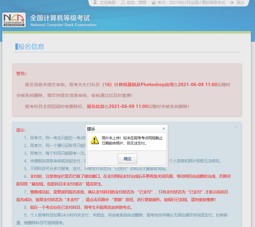The image size is (255, 227).
Task: Click the NCRE Examination logo
Action: coord(14,20)
